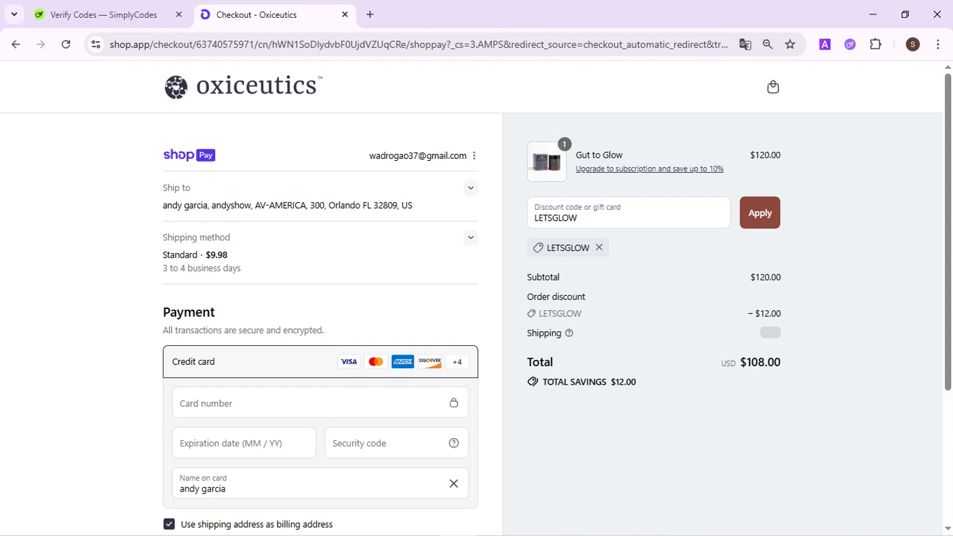
Task: Click the Gut to Glow product thumbnail
Action: point(546,162)
